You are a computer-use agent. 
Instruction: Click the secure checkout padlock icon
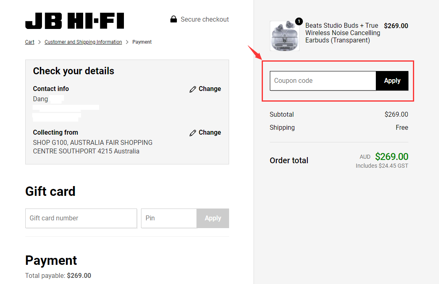tap(174, 19)
